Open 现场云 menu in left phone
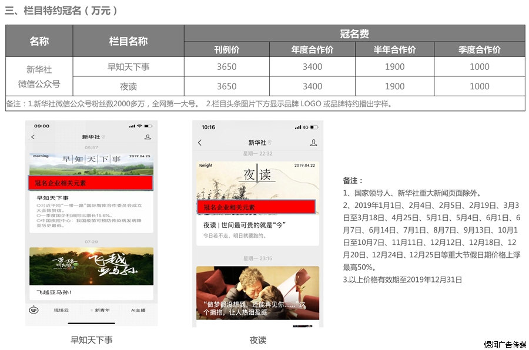529x350 pixels. [61, 310]
